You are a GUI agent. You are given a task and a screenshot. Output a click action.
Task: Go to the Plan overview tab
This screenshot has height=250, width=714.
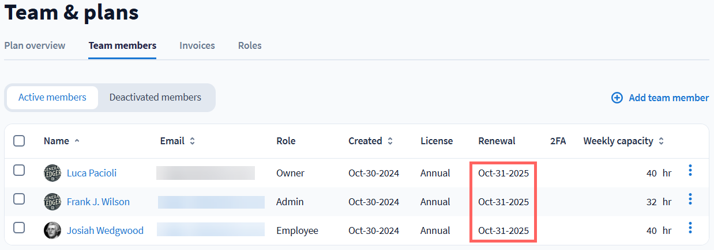[x=35, y=45]
